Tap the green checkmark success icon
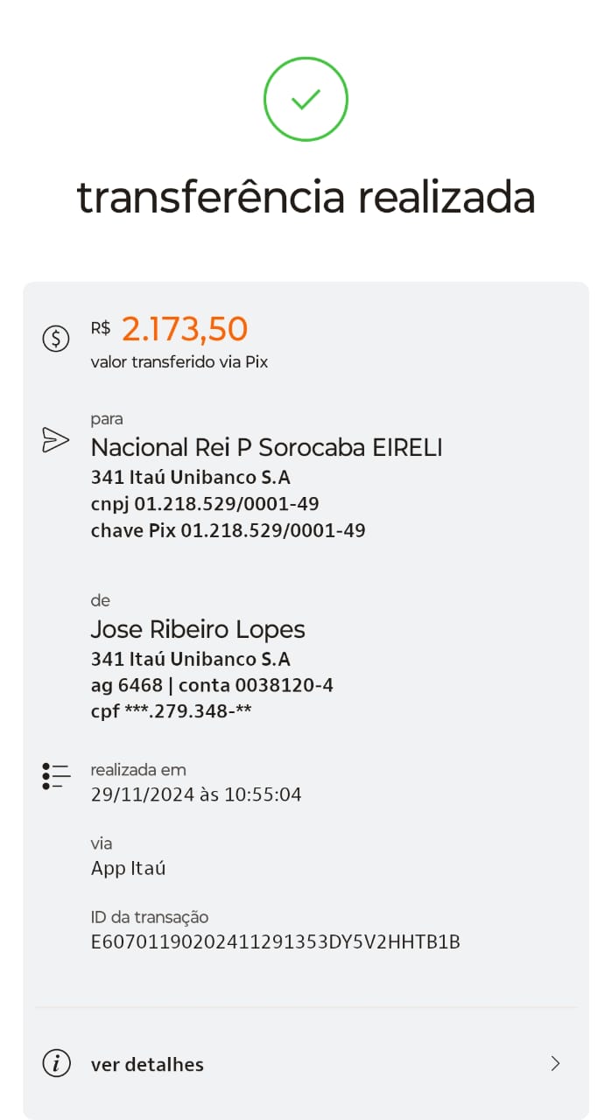The height and width of the screenshot is (1120, 612). [x=306, y=99]
